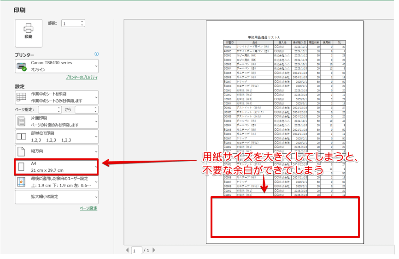
Task: Click the 部数 copies spinner arrows
Action: pos(82,24)
